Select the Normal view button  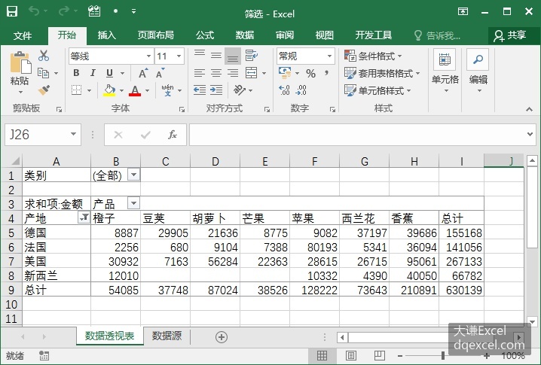coord(322,355)
